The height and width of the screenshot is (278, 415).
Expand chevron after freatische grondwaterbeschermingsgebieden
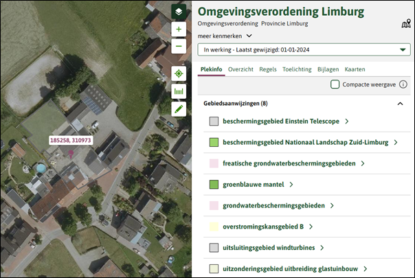363,163
